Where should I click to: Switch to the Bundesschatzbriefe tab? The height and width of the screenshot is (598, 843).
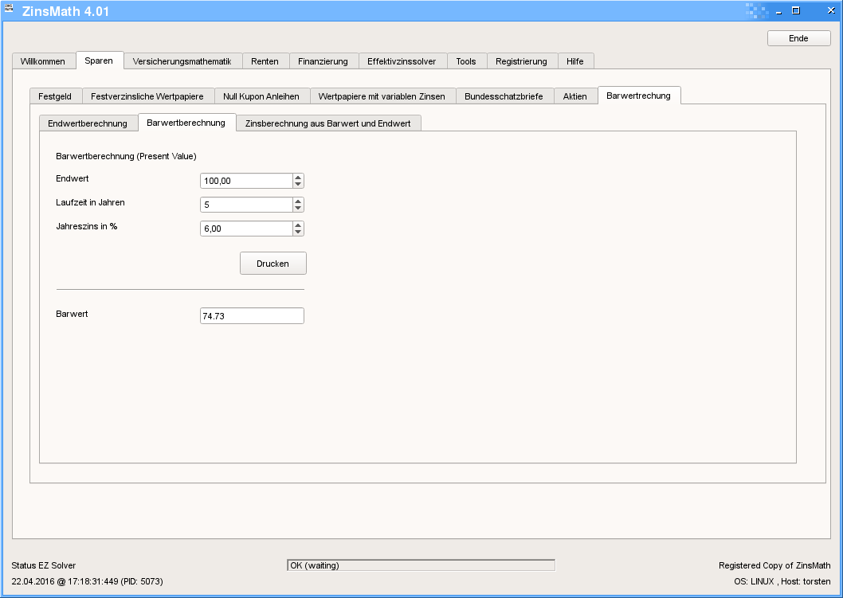504,96
